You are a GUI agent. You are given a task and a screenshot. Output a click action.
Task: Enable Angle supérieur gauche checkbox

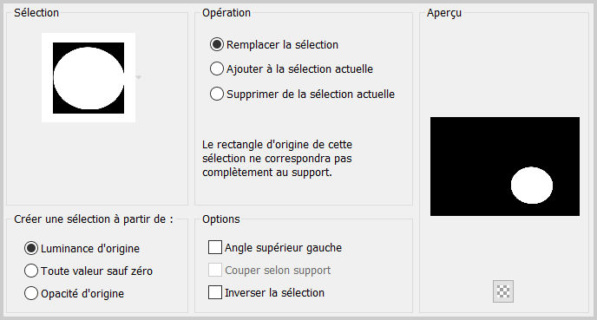[x=215, y=247]
